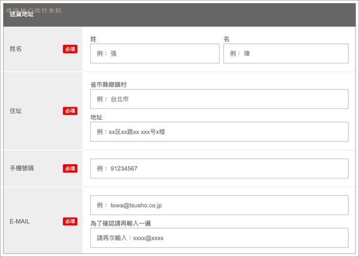Click the 姓名 row label
Viewport: 359px width, 257px height.
pos(18,49)
